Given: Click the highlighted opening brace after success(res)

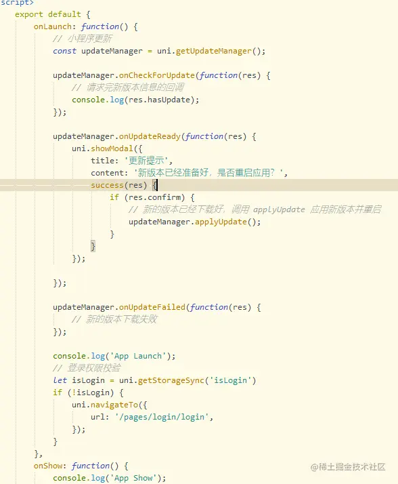Looking at the screenshot, I should tap(155, 185).
